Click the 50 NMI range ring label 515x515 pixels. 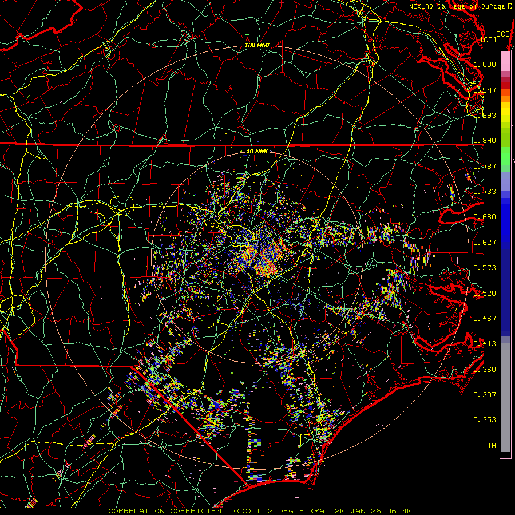click(x=257, y=152)
